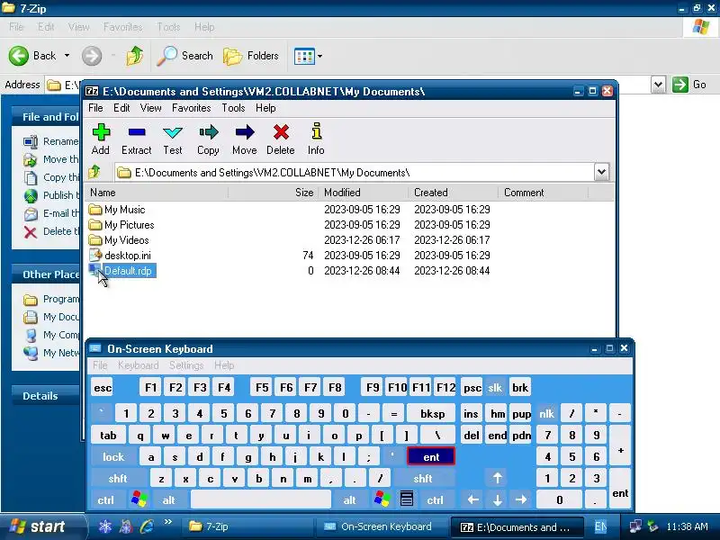This screenshot has width=720, height=540.
Task: Click the Copy toolbar icon in 7-Zip
Action: click(208, 139)
